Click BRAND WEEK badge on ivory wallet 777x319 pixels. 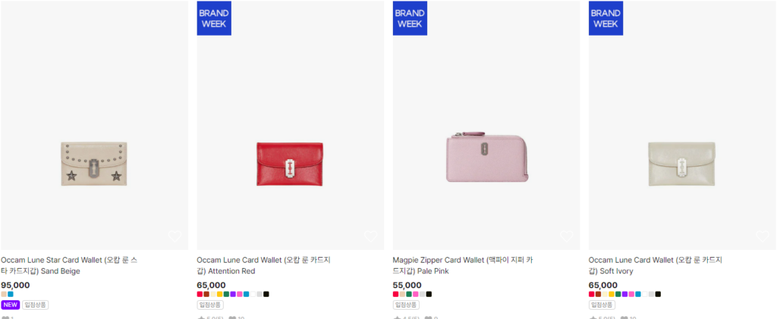pos(606,18)
